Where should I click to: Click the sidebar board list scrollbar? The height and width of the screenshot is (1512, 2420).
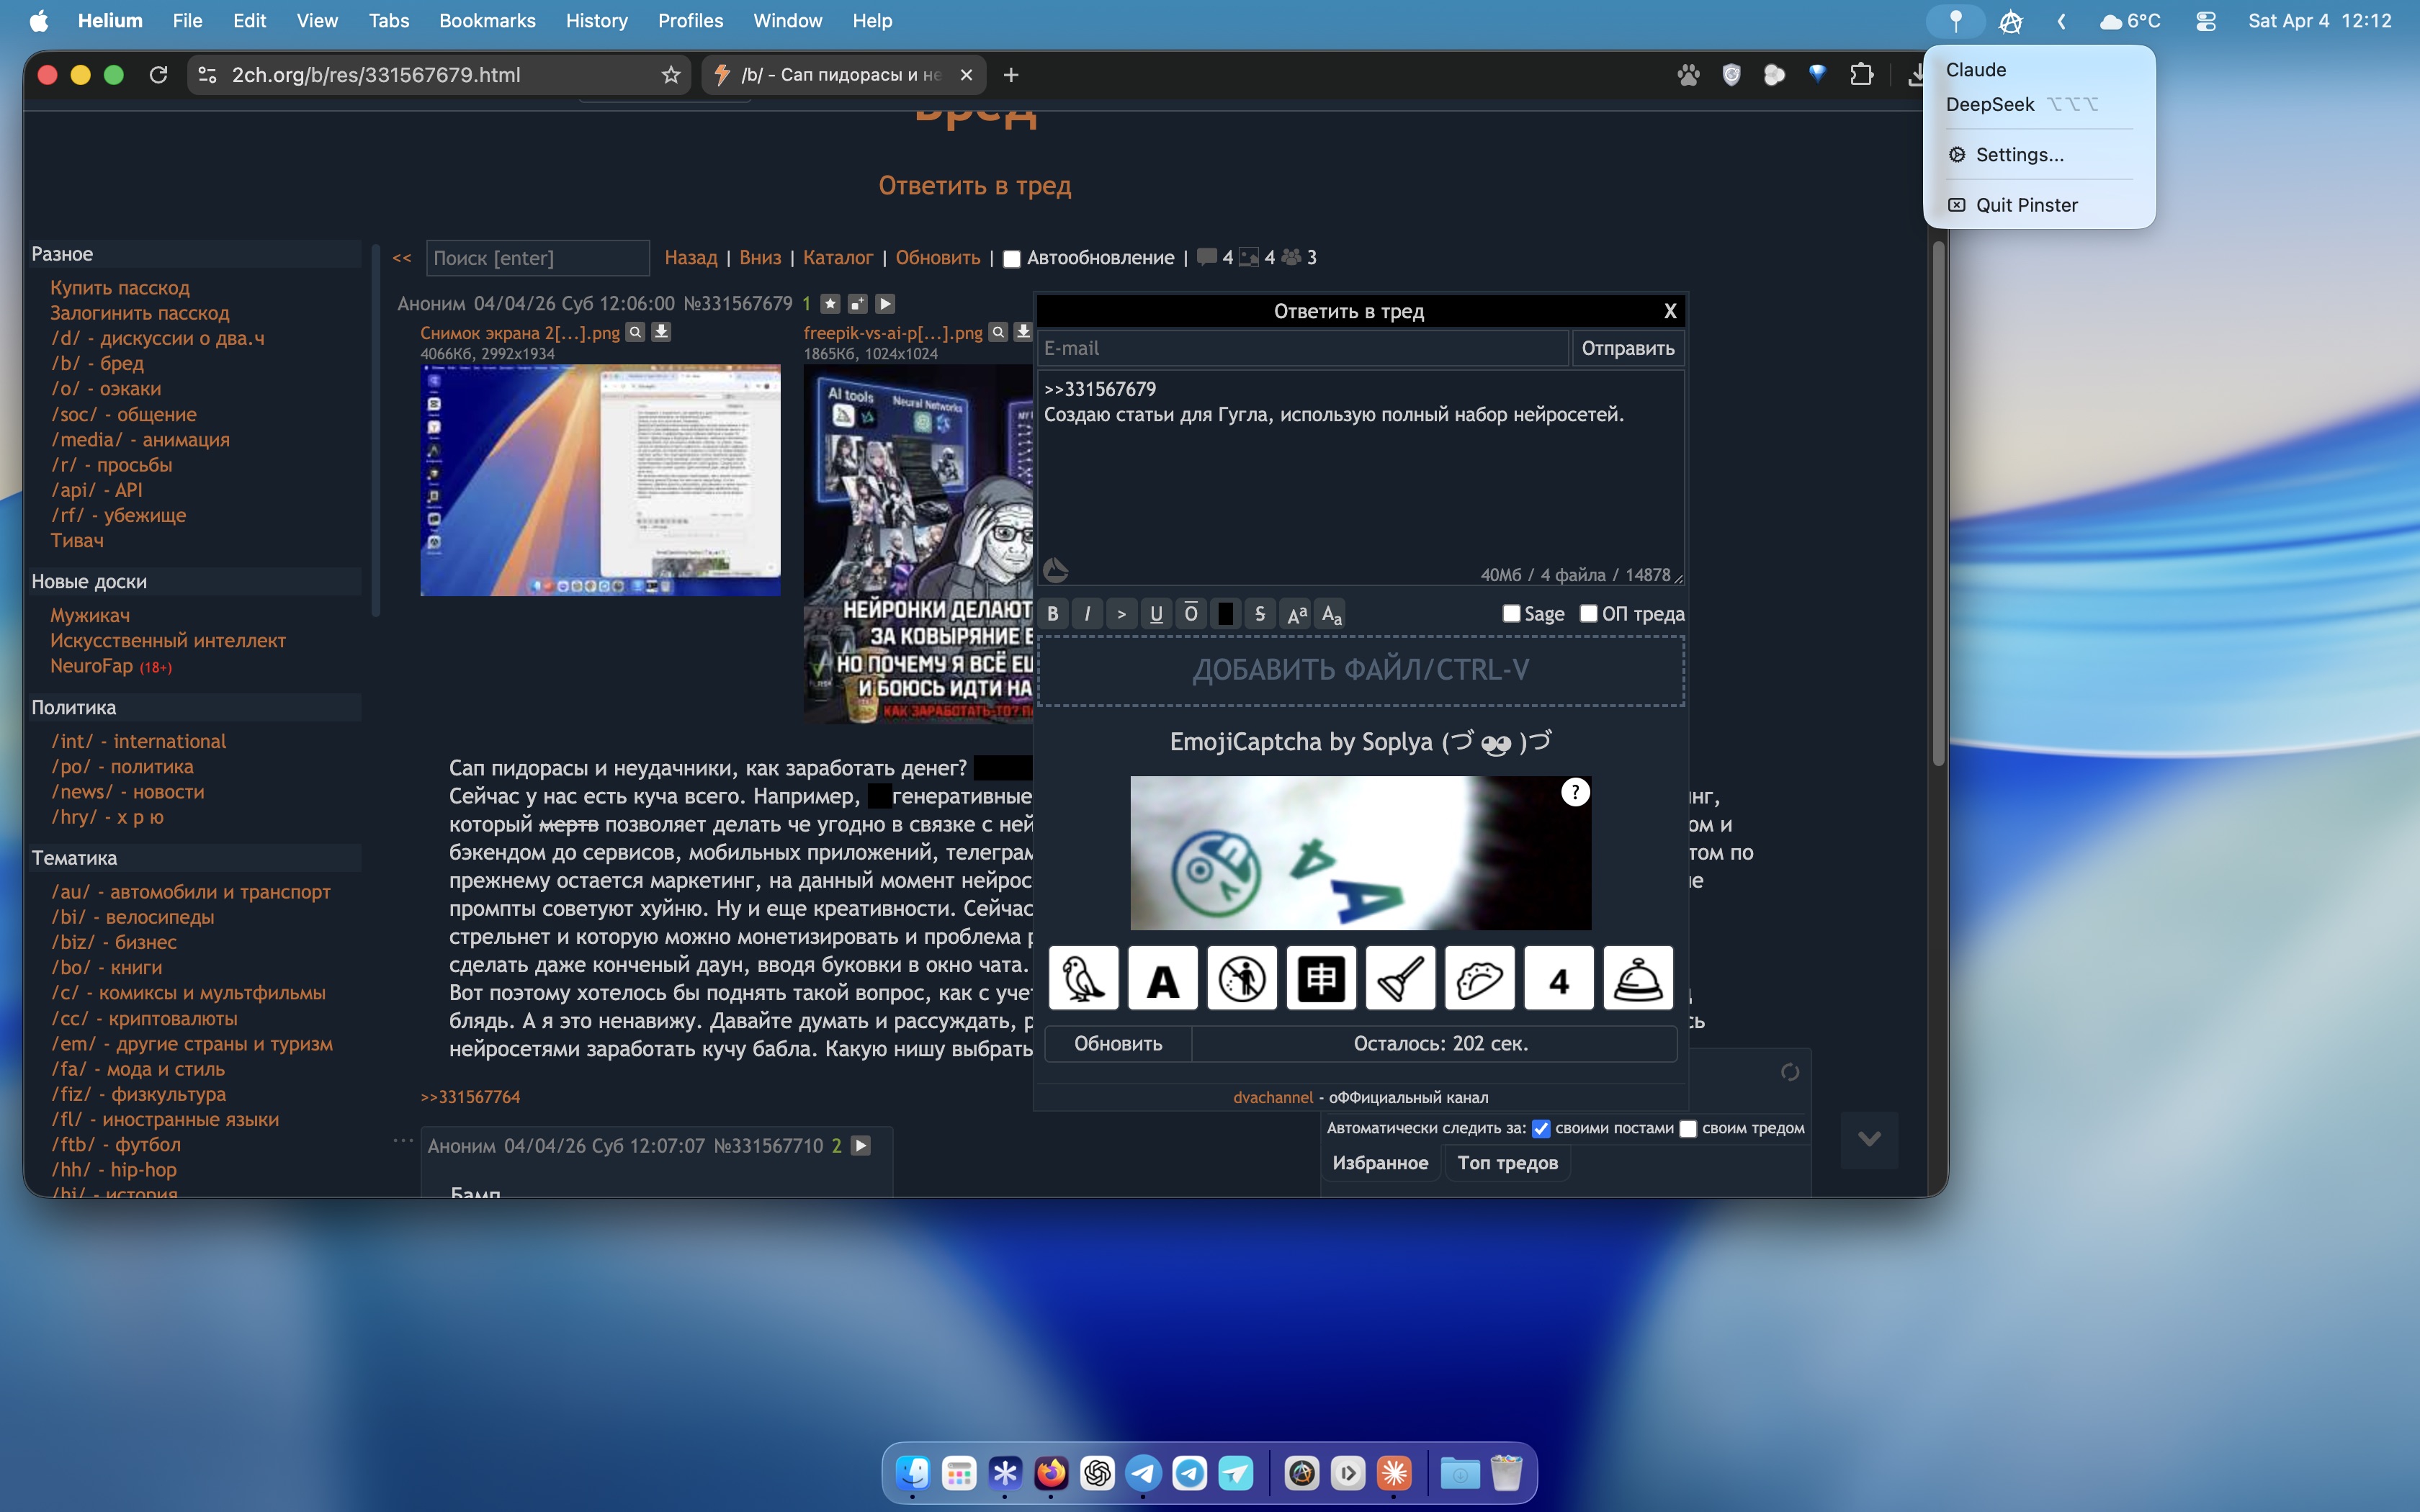[x=376, y=430]
